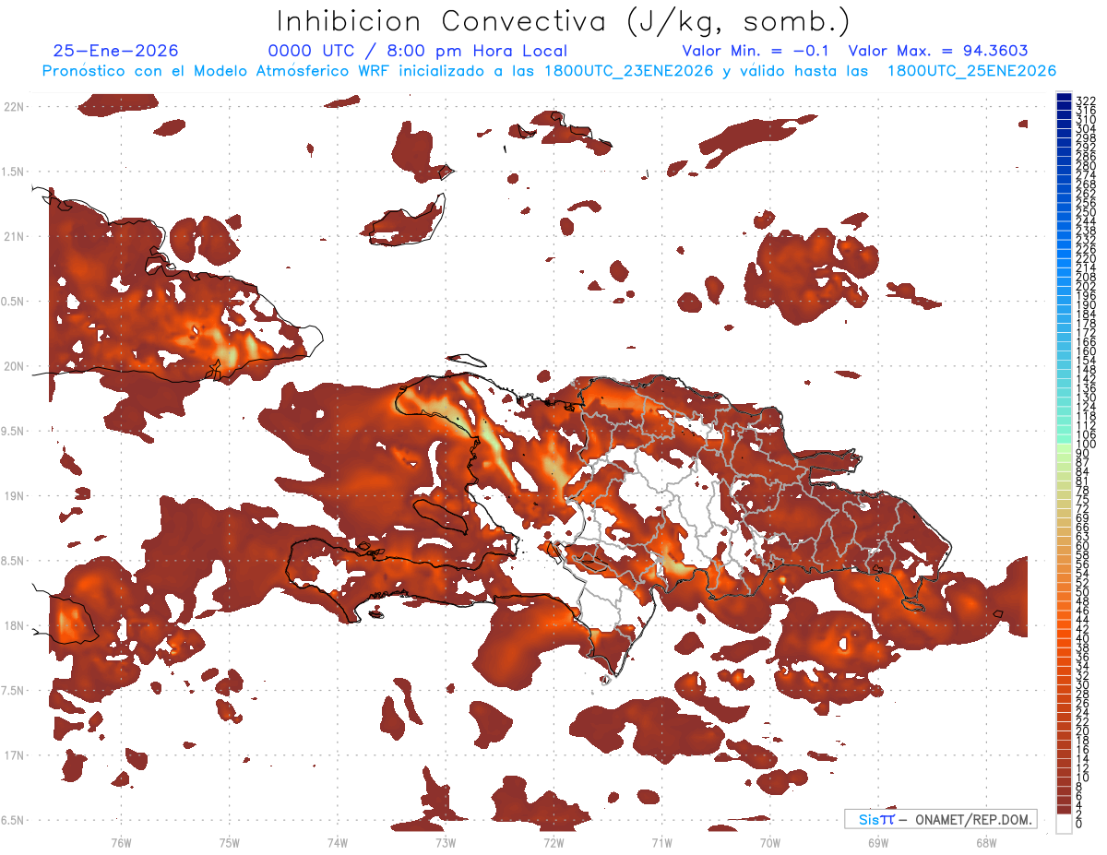Click the "19N" latitude label
This screenshot has height=855, width=1107.
tap(14, 496)
